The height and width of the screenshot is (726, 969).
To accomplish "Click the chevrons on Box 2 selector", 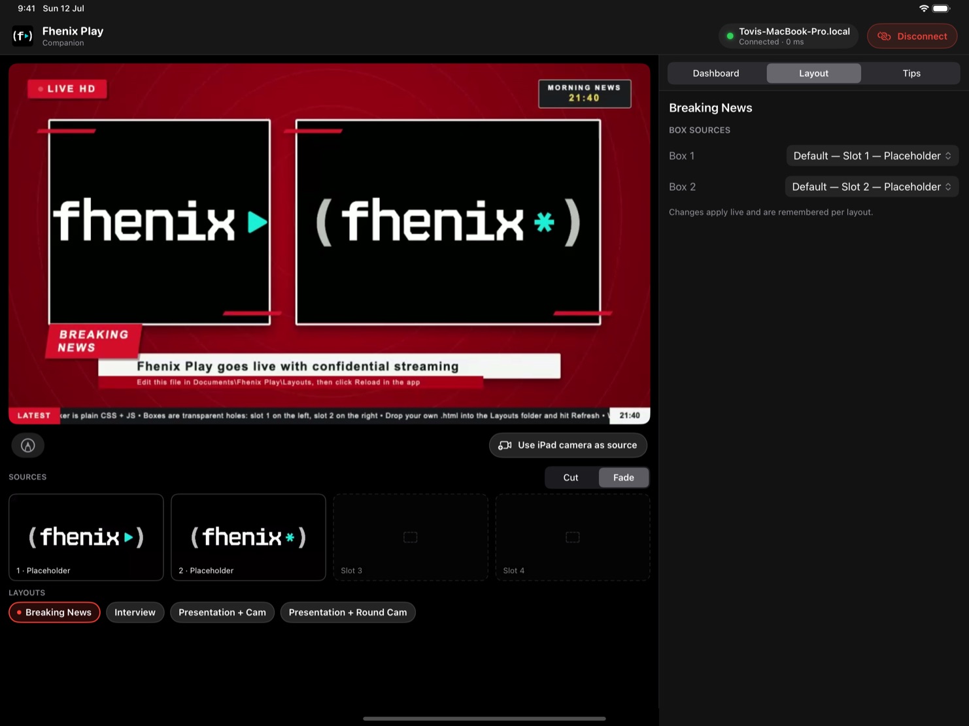I will [x=948, y=187].
